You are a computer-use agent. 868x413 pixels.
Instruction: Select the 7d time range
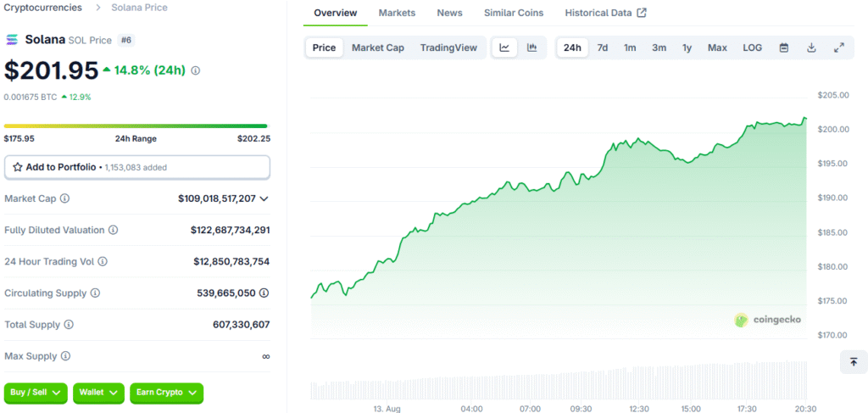coord(603,47)
